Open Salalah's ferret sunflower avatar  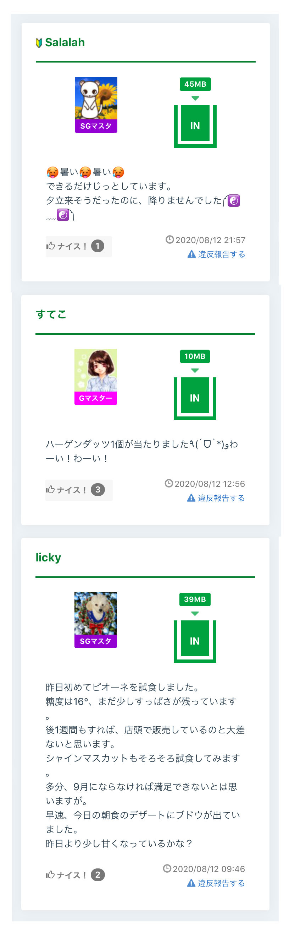[x=96, y=98]
